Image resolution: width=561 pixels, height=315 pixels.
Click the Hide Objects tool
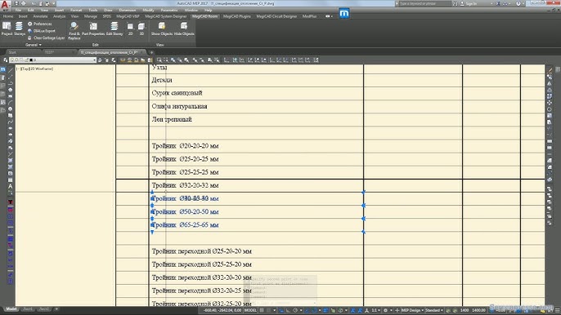[x=184, y=29]
